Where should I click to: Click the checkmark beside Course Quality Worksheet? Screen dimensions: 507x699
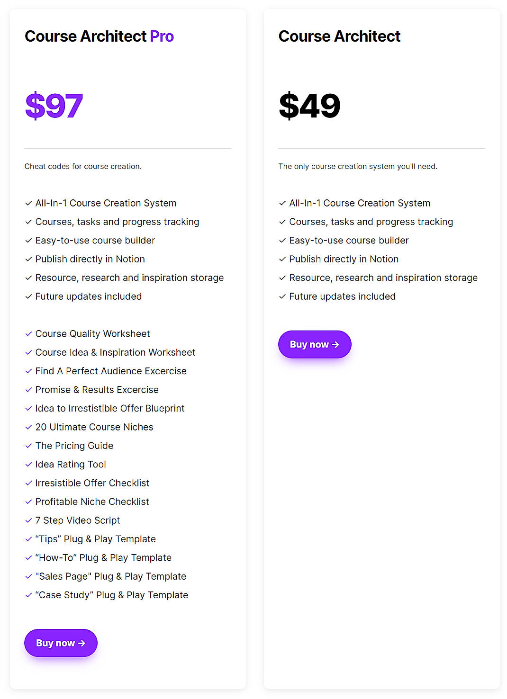tap(28, 334)
